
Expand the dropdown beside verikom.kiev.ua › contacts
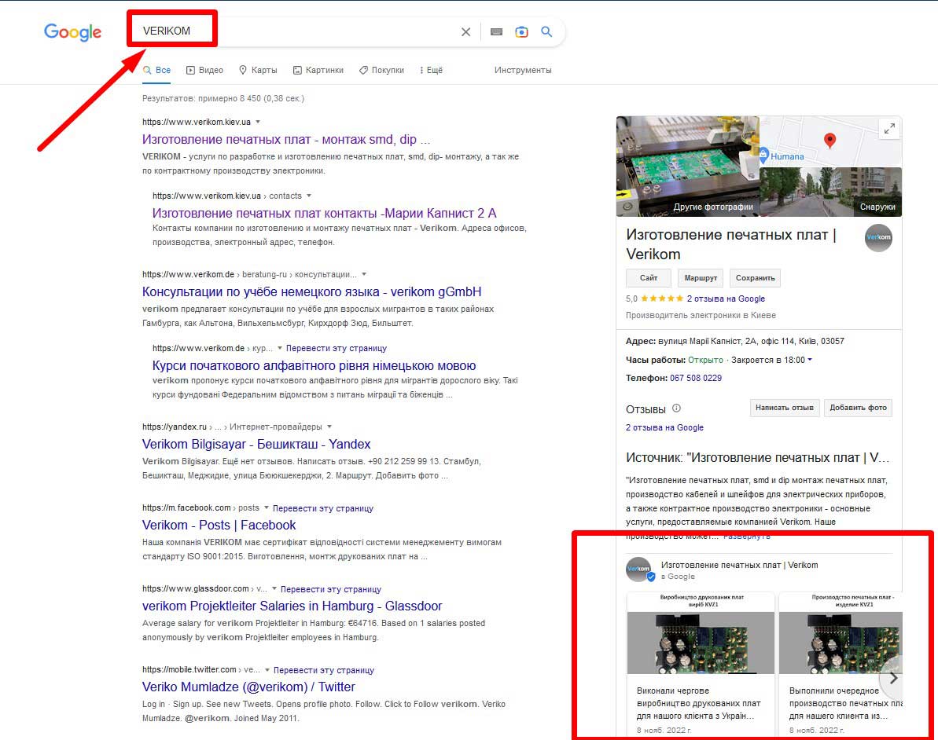point(309,196)
